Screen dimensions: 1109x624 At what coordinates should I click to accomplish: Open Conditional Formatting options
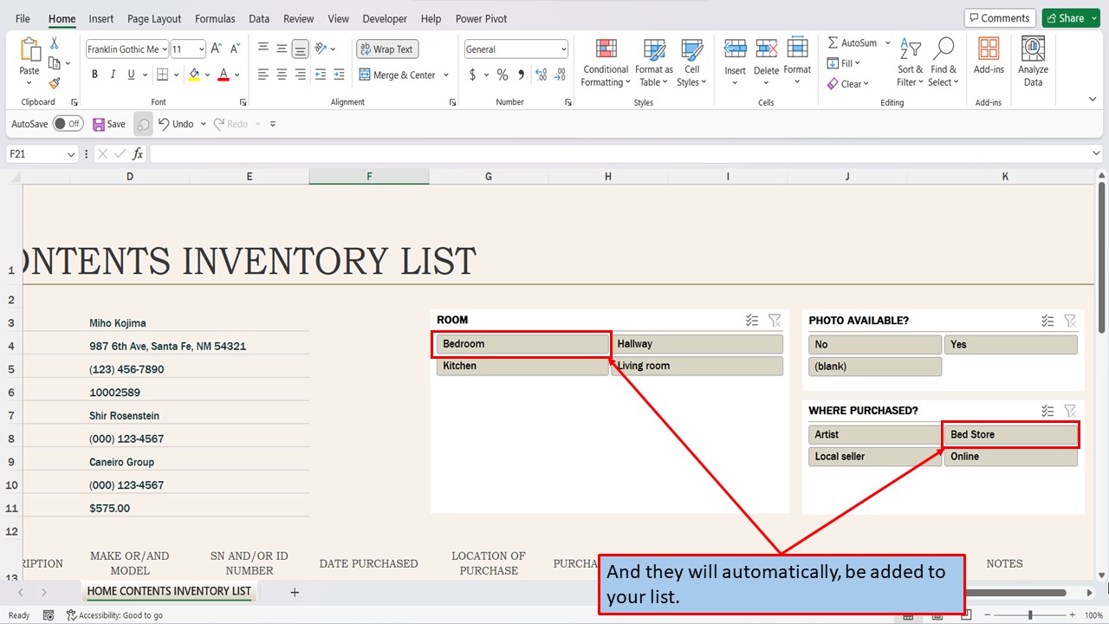point(605,62)
